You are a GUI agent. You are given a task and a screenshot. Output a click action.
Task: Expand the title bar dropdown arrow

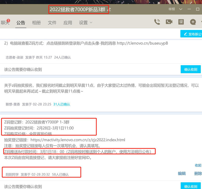coord(181,9)
